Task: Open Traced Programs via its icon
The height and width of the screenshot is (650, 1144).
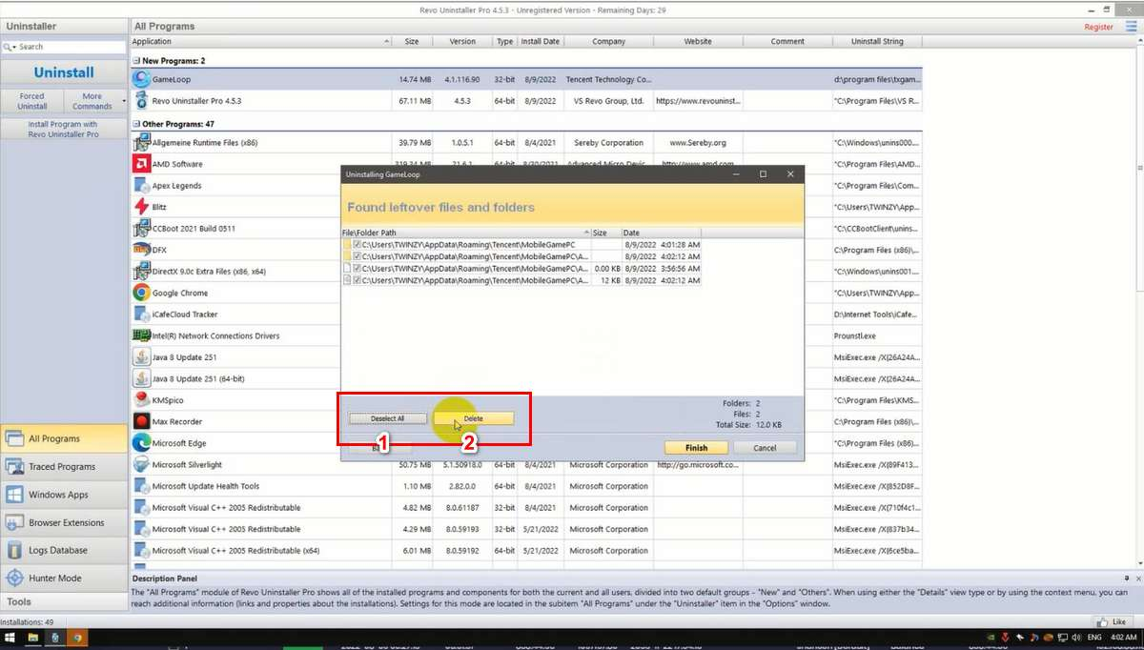Action: click(x=15, y=467)
